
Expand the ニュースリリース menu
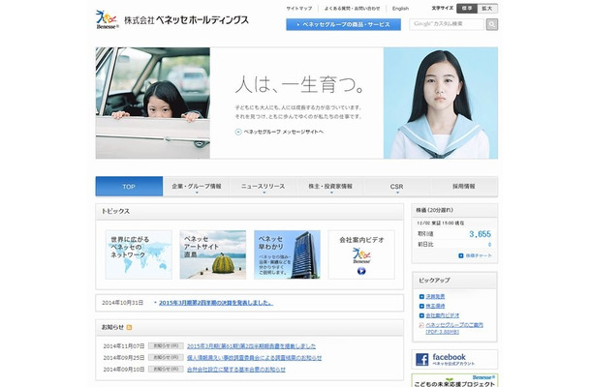264,187
